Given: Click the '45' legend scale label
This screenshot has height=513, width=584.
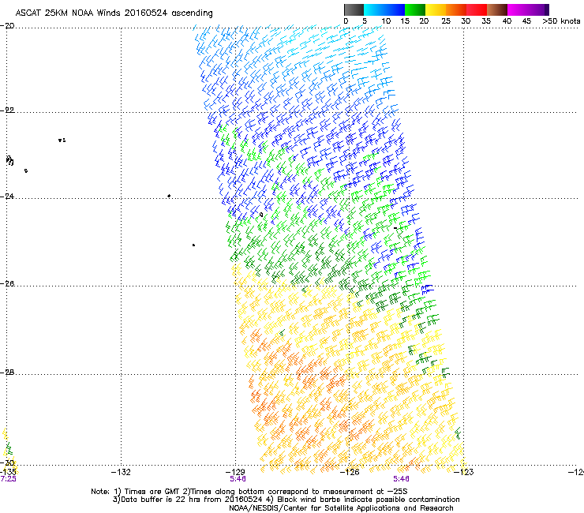Looking at the screenshot, I should (x=526, y=21).
